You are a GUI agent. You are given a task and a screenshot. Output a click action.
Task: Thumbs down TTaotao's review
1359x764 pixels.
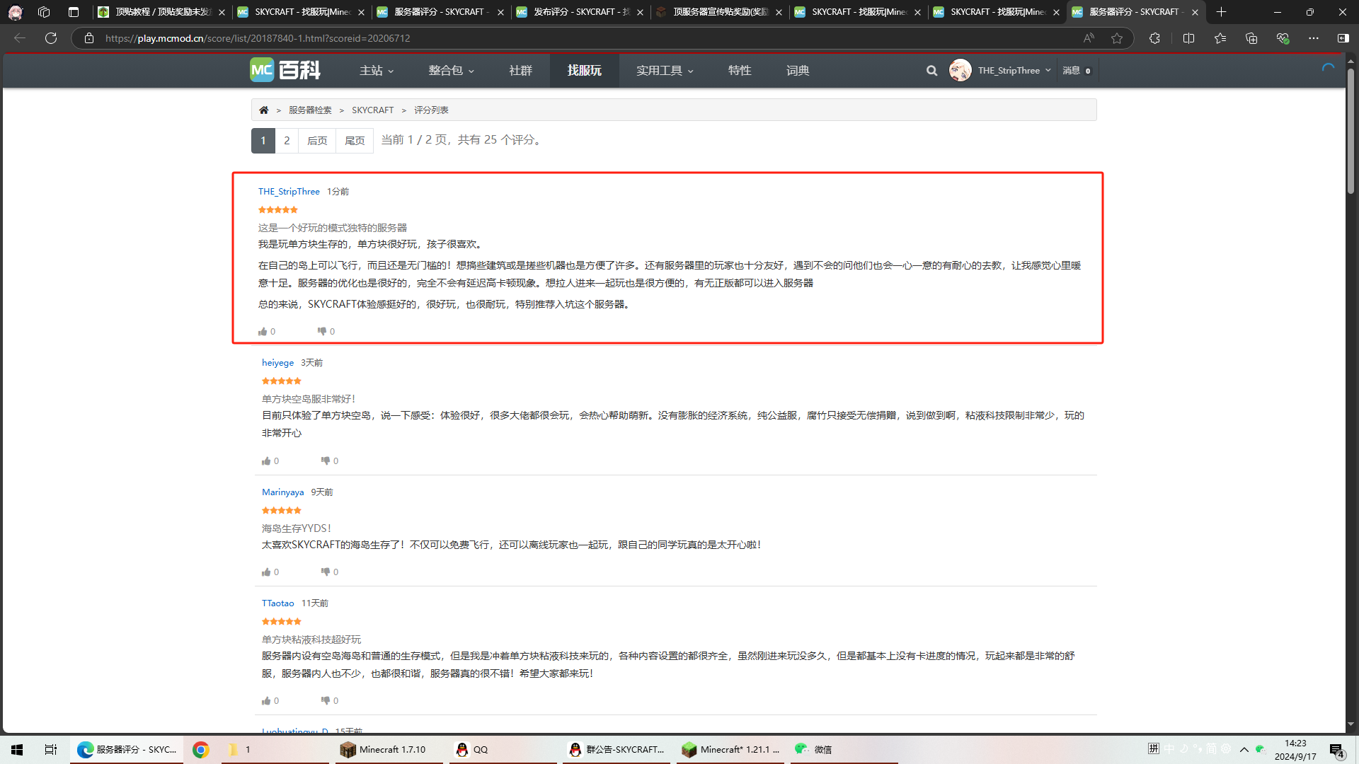tap(326, 700)
